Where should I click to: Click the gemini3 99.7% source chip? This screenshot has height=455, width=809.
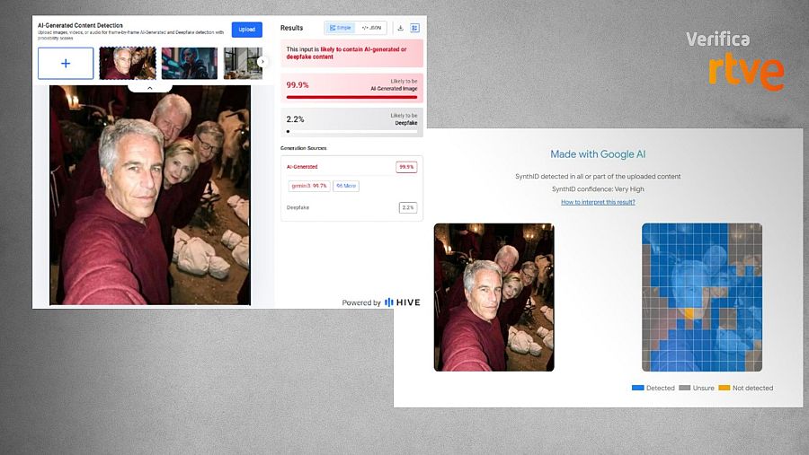(x=309, y=186)
